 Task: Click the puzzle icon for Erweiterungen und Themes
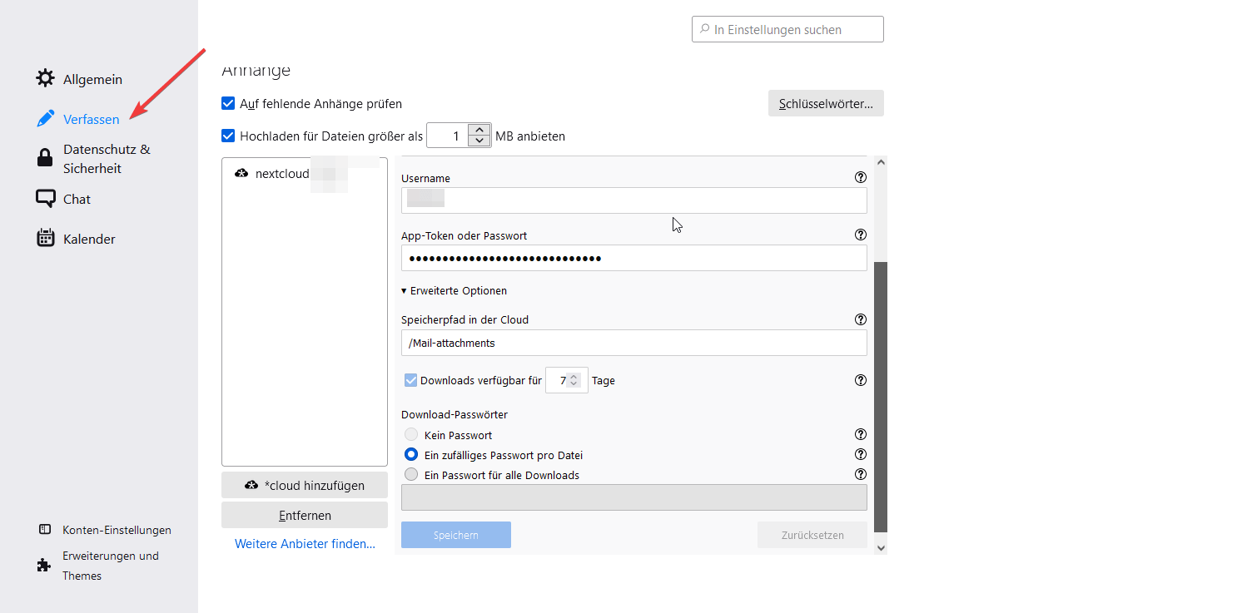coord(42,565)
